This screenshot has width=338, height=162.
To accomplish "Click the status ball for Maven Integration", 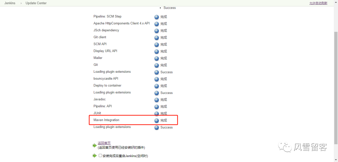I will pyautogui.click(x=157, y=121).
